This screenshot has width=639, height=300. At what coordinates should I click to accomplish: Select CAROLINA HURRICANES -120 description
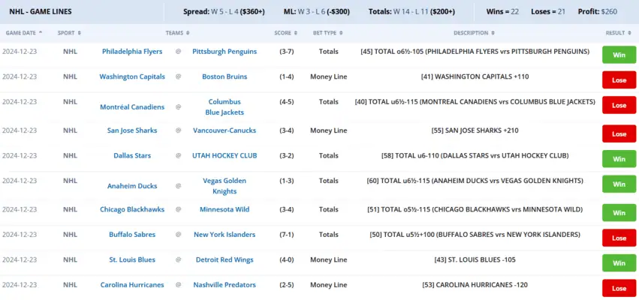tap(475, 285)
